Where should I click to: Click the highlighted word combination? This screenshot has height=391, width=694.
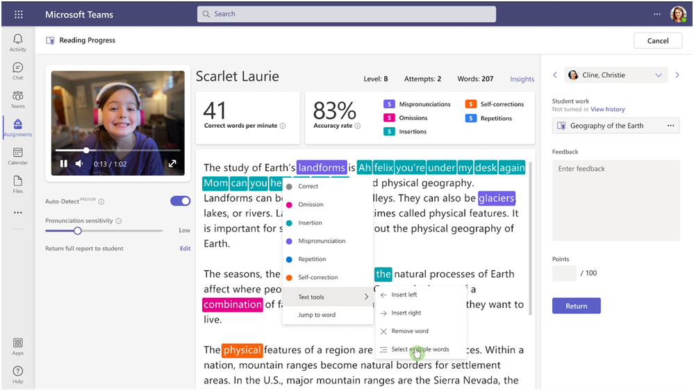click(233, 304)
